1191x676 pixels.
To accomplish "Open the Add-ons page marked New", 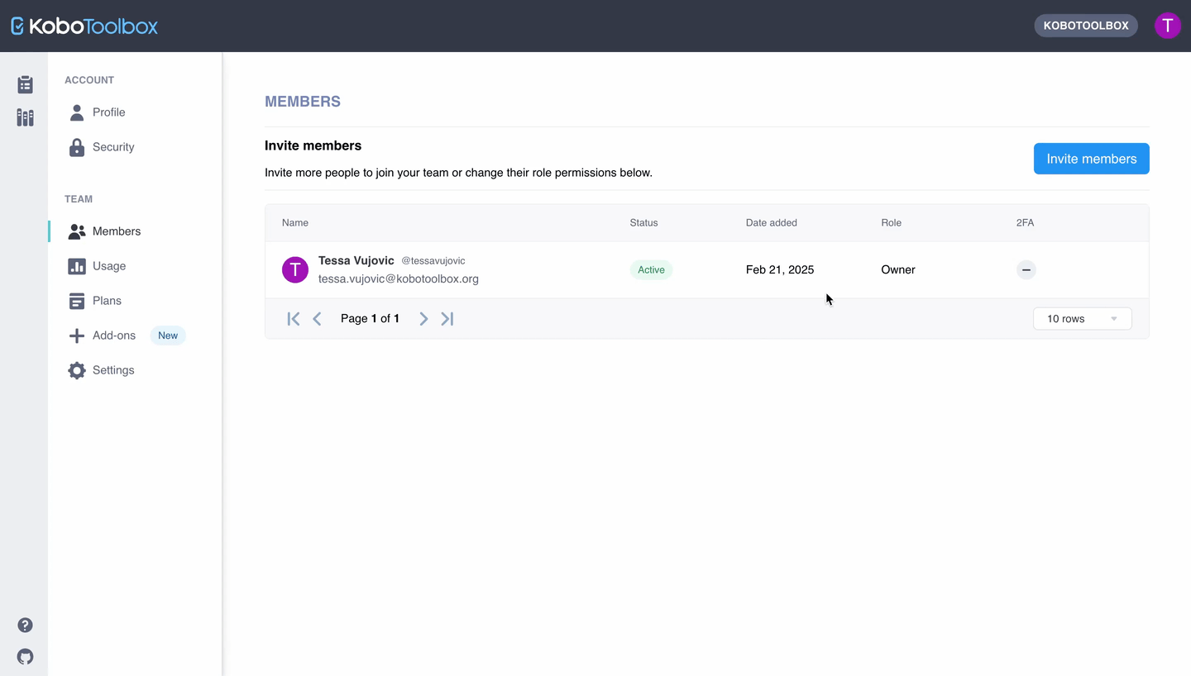I will click(x=113, y=336).
